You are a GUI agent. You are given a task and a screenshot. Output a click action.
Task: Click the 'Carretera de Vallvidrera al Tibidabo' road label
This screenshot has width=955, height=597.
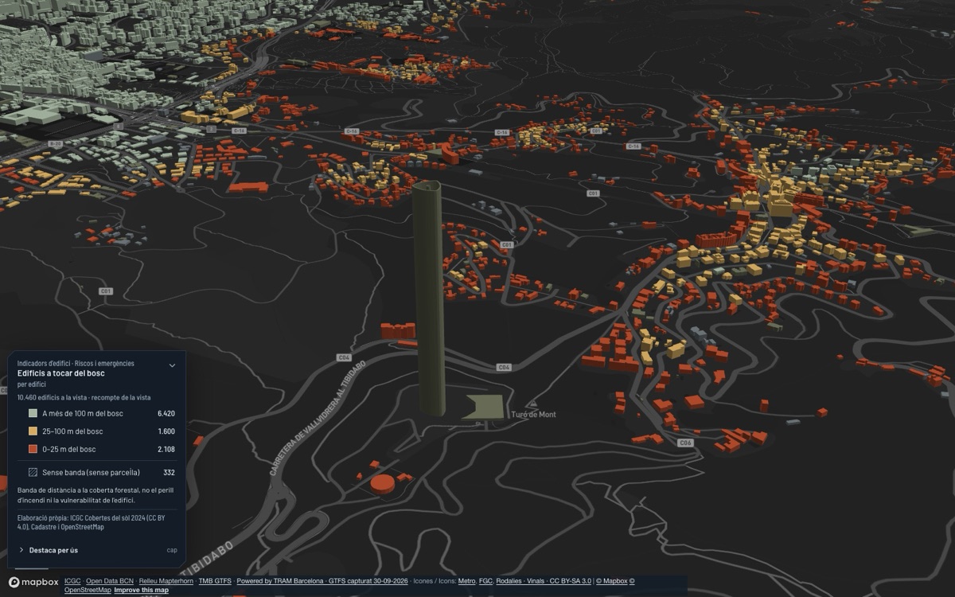pos(317,419)
